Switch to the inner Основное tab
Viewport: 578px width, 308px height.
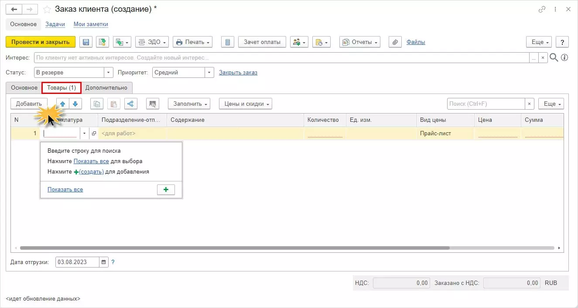coord(24,88)
